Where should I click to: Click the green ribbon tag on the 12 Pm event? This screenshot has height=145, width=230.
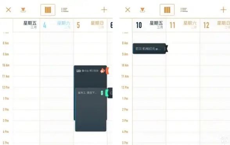tap(107, 93)
